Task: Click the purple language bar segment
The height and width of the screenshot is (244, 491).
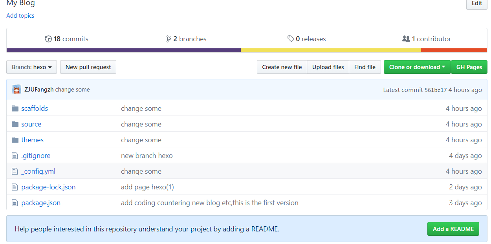Action: [x=123, y=50]
